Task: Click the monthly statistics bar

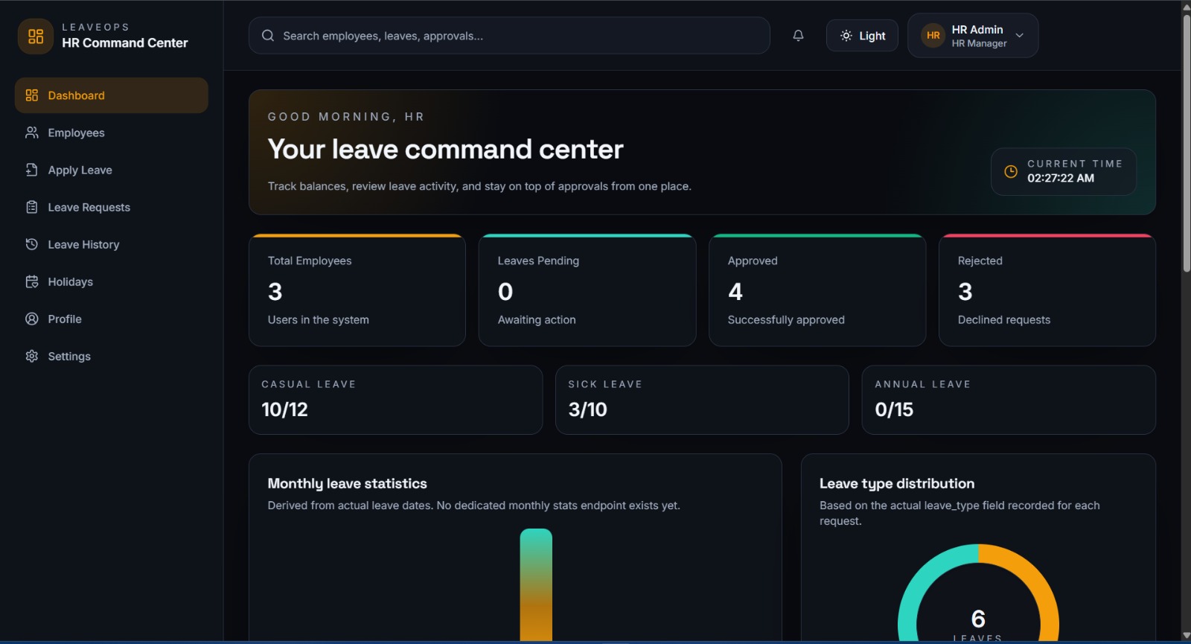Action: (536, 584)
